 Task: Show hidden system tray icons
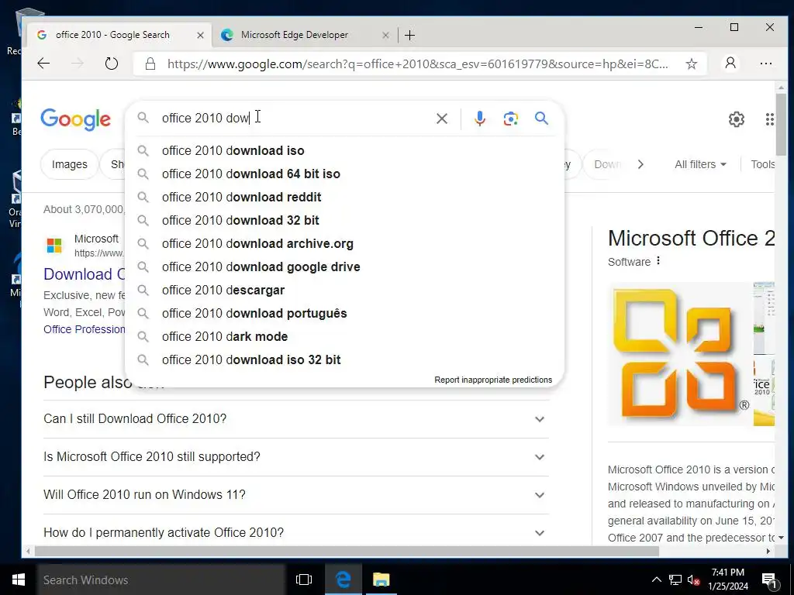click(656, 580)
